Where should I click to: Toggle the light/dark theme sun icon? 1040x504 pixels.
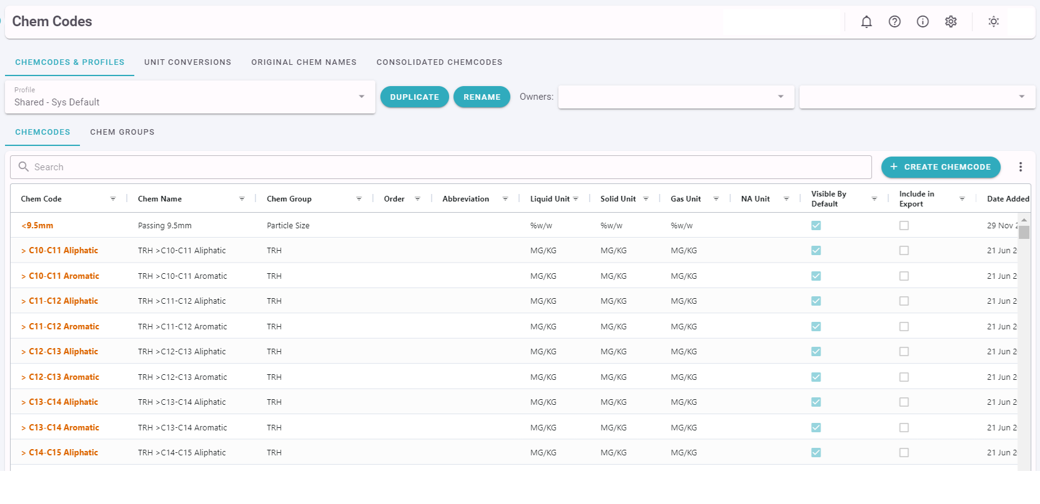tap(993, 22)
